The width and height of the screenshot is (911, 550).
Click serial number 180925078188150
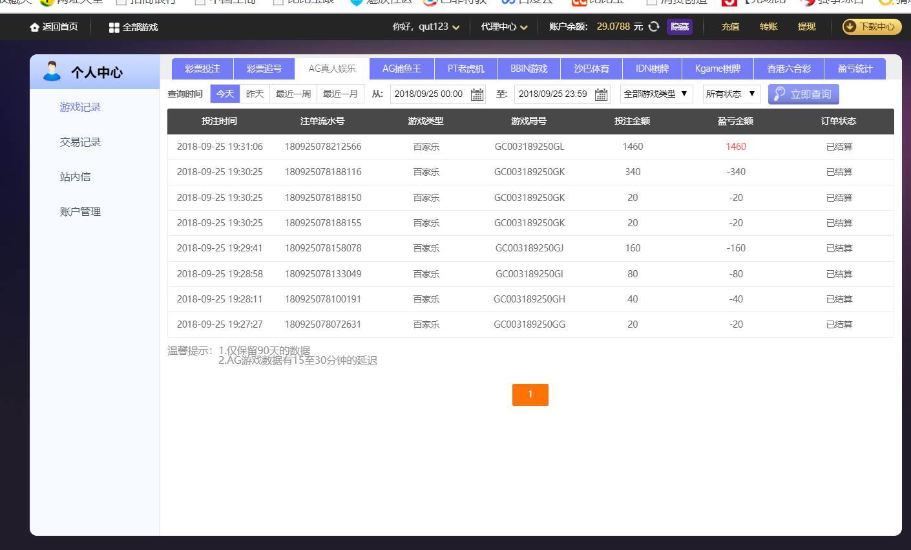tap(323, 198)
